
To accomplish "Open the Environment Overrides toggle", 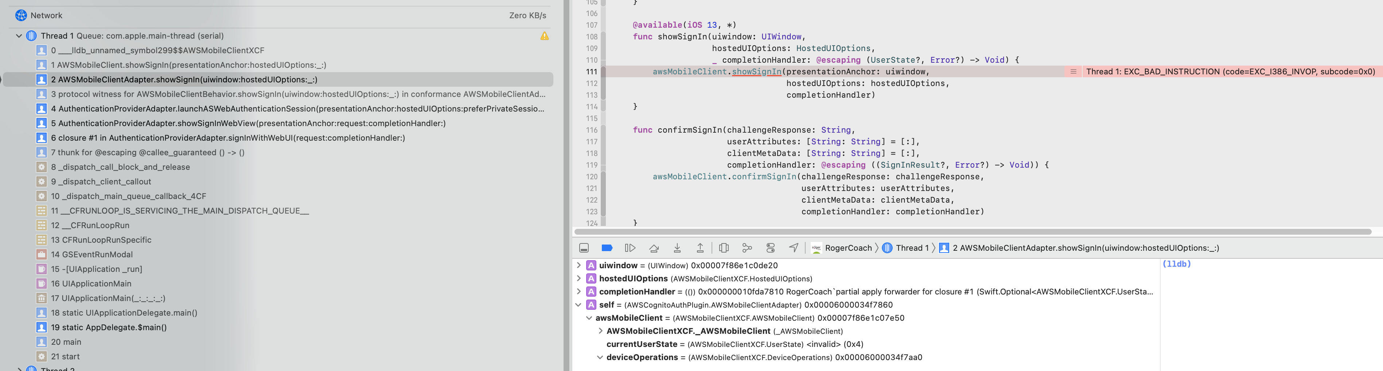I will coord(770,247).
